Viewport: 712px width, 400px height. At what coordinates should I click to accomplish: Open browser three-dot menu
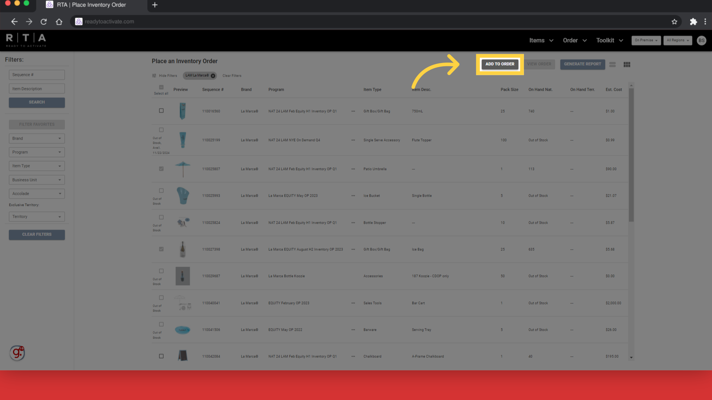[705, 22]
